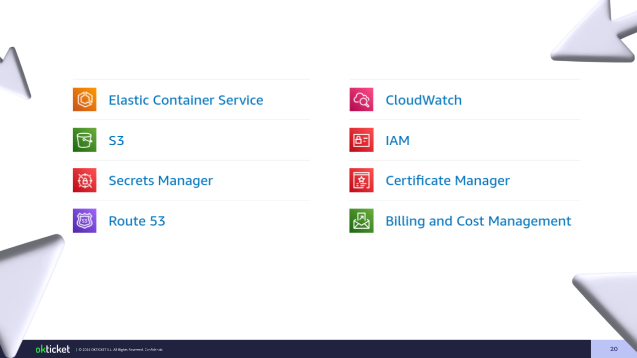This screenshot has height=358, width=637.
Task: Select the IAM text label
Action: pyautogui.click(x=398, y=141)
